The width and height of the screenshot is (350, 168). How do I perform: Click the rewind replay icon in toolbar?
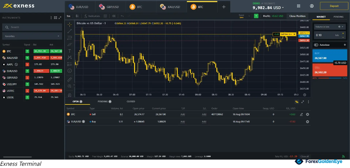[114, 16]
